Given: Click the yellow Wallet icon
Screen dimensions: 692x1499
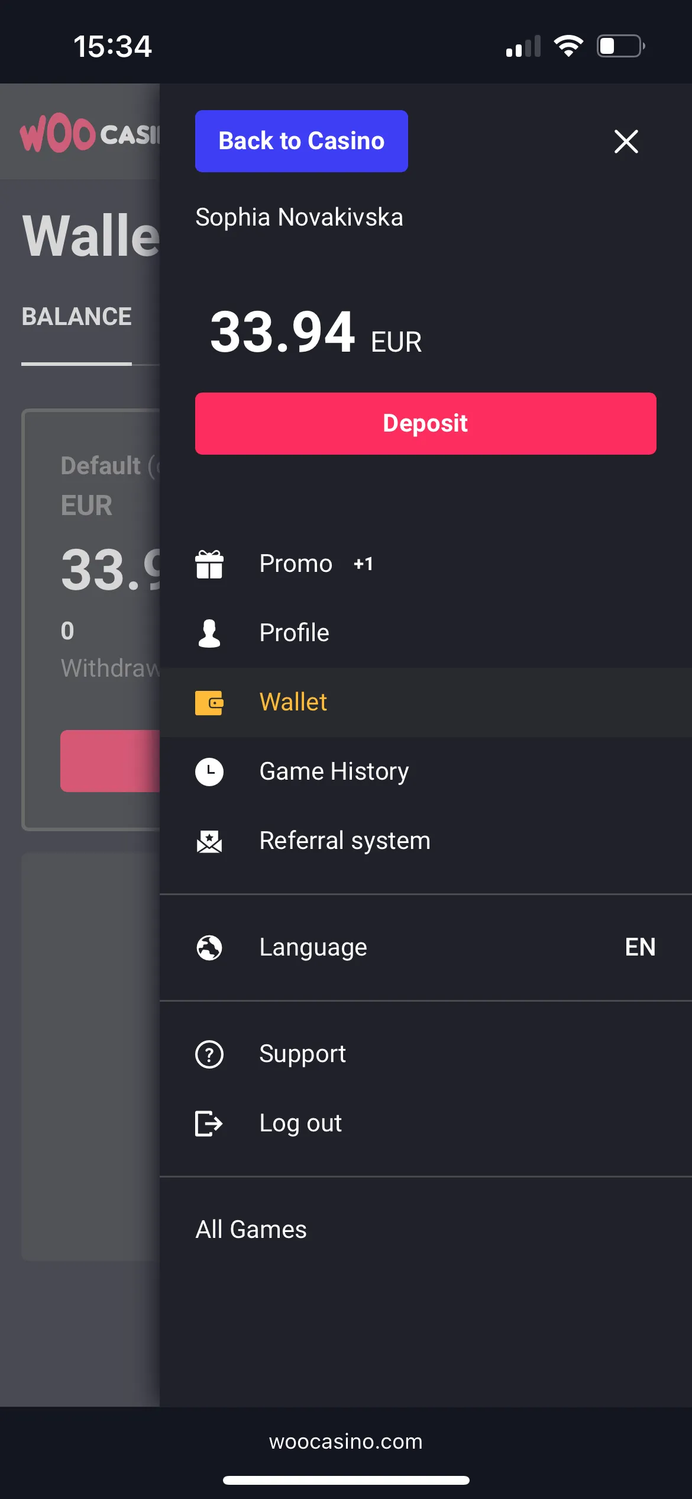Looking at the screenshot, I should (209, 703).
